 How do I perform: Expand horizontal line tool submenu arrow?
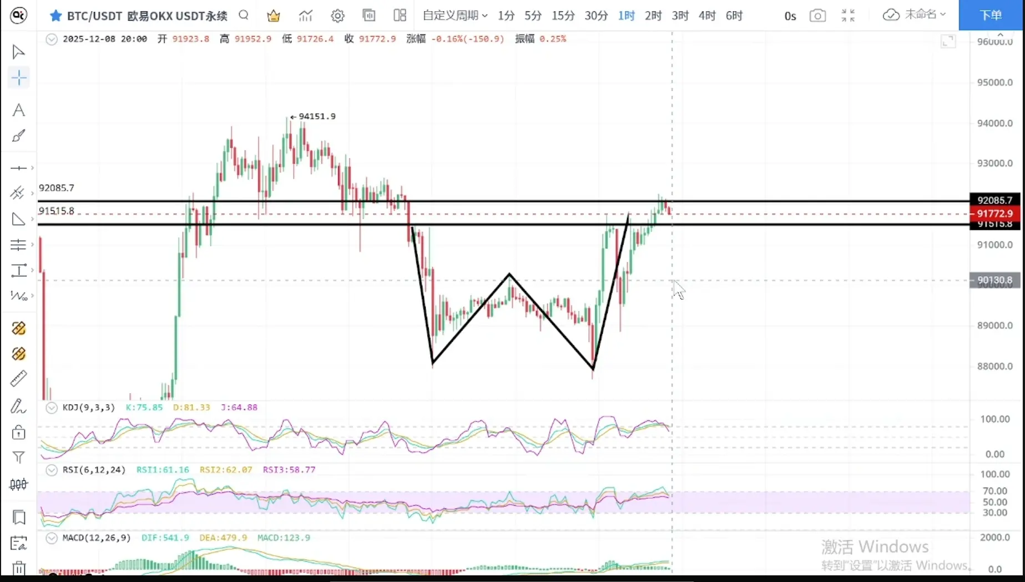coord(32,168)
